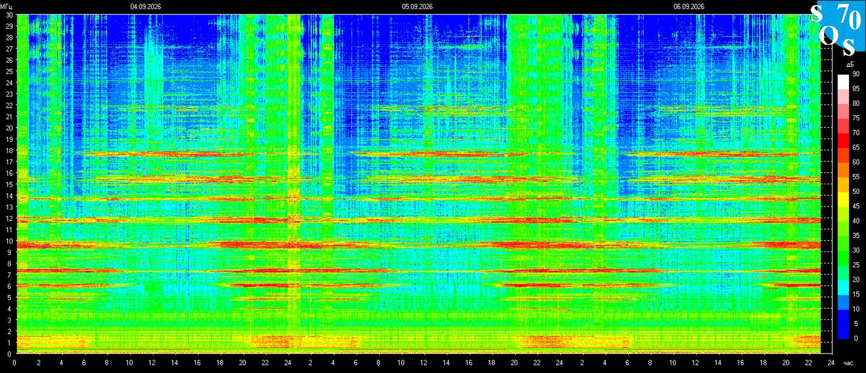Click the 18 tick on the МГц frequency axis

coord(9,150)
